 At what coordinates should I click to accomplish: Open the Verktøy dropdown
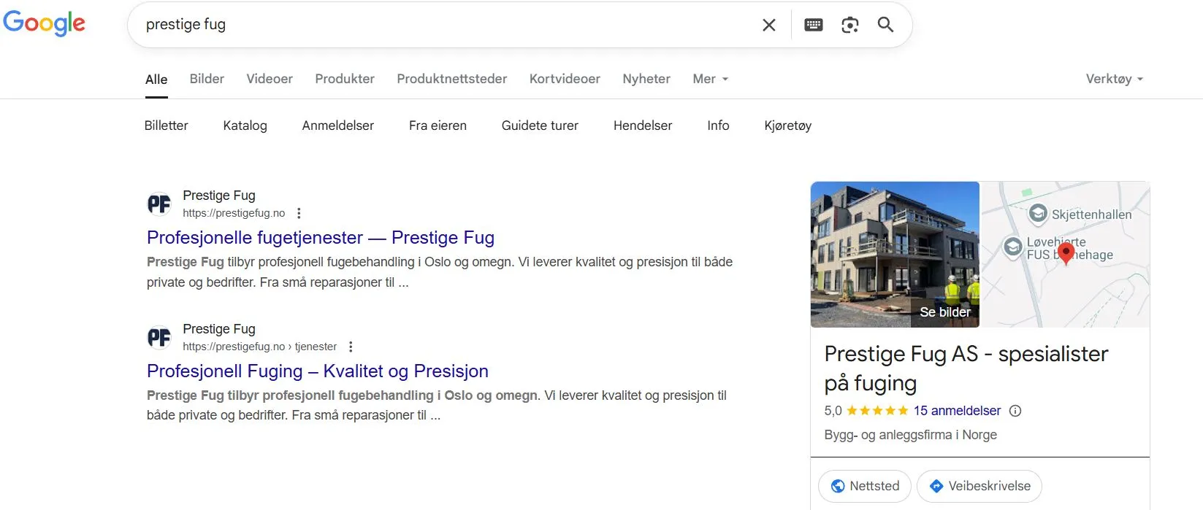1114,79
